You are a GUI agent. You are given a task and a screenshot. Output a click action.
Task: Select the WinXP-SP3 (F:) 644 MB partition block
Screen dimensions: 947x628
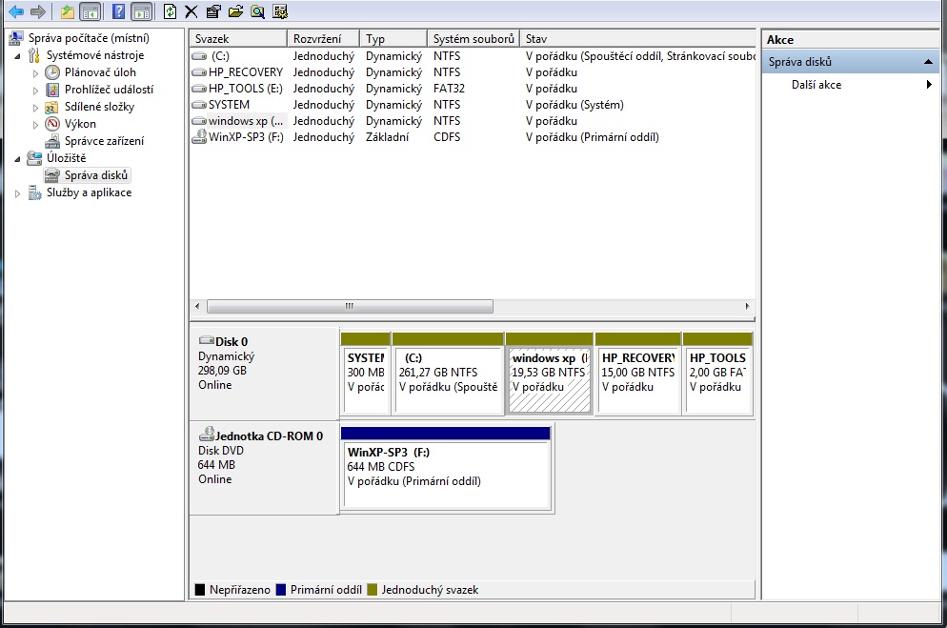pyautogui.click(x=446, y=468)
